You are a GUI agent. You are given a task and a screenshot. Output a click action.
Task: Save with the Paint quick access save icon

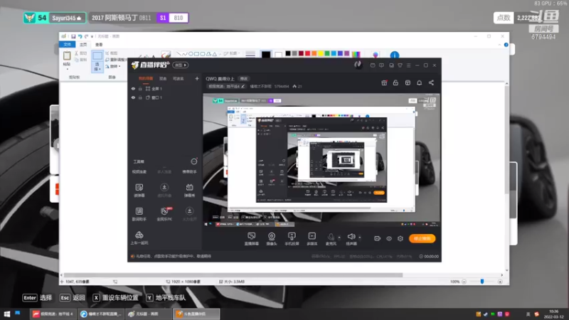click(x=73, y=36)
